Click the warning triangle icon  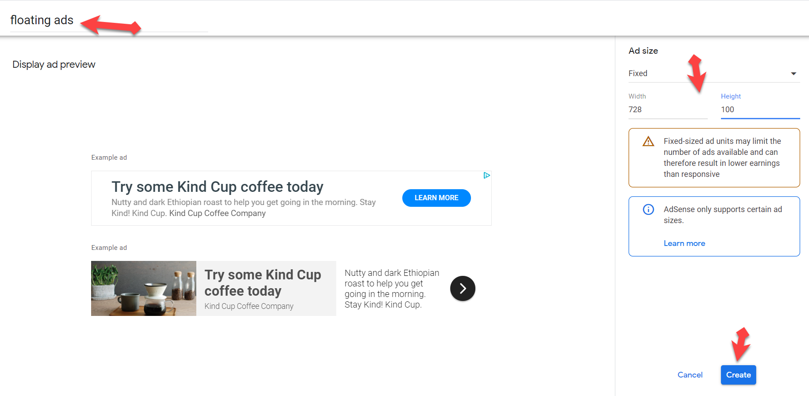648,142
